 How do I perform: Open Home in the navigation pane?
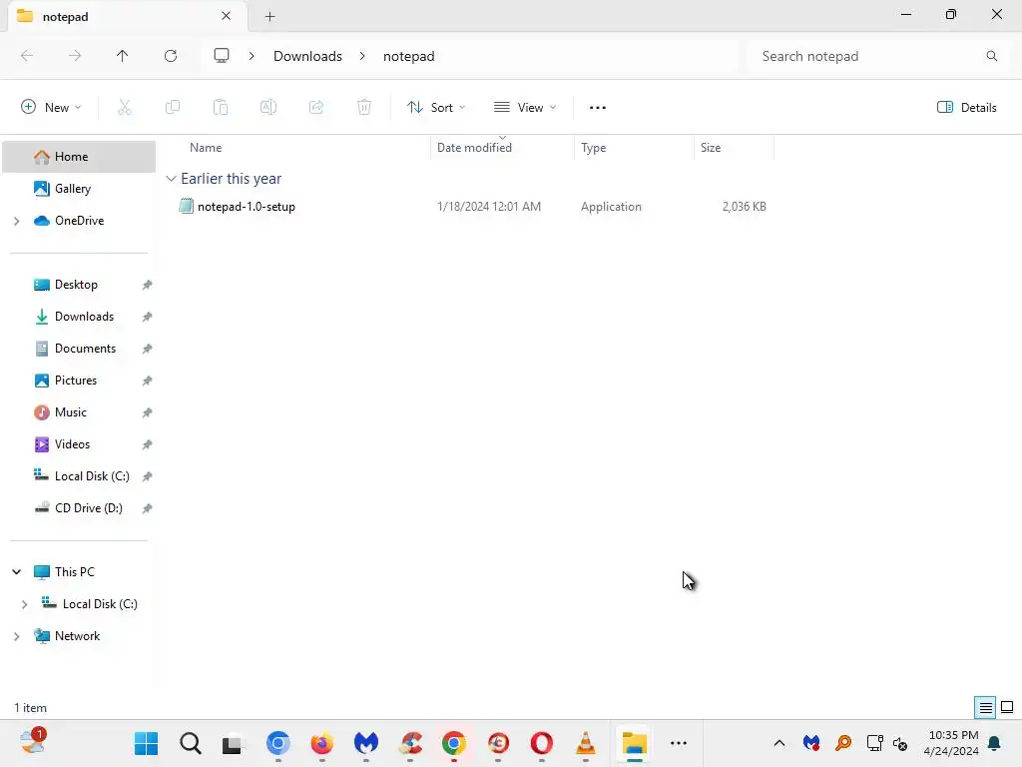click(x=79, y=157)
